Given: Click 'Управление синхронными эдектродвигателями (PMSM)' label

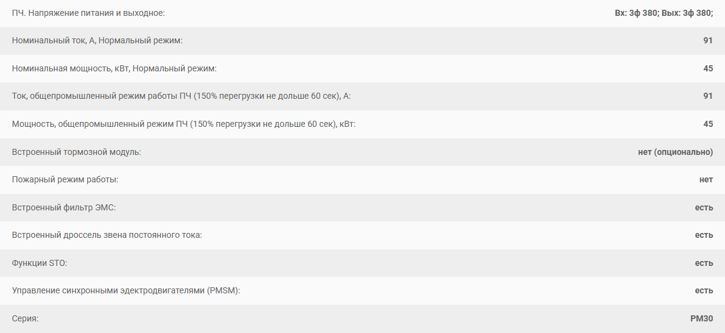Looking at the screenshot, I should 126,290.
